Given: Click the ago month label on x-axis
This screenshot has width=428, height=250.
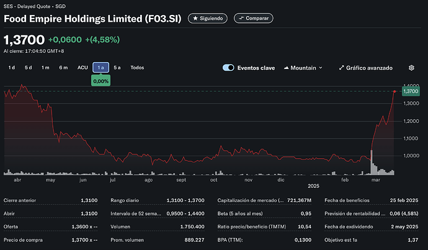Looking at the screenshot, I should click(x=148, y=180).
